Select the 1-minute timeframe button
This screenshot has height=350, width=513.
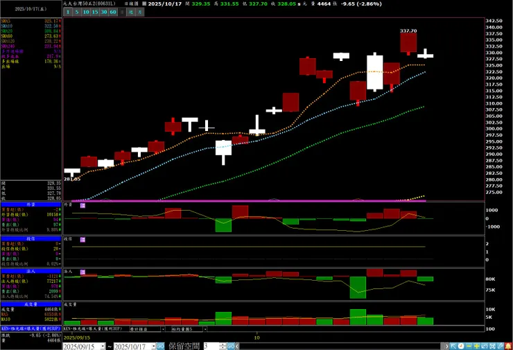pos(68,12)
